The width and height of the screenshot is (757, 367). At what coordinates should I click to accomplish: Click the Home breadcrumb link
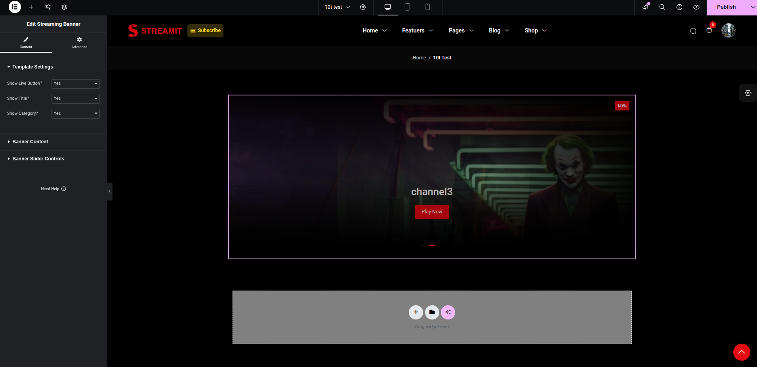click(419, 58)
